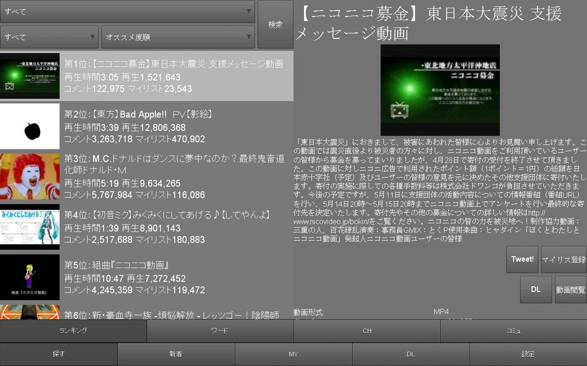The image size is (587, 366).
Task: Open the 初音ミク みくみく thumbnail
Action: coord(29,227)
